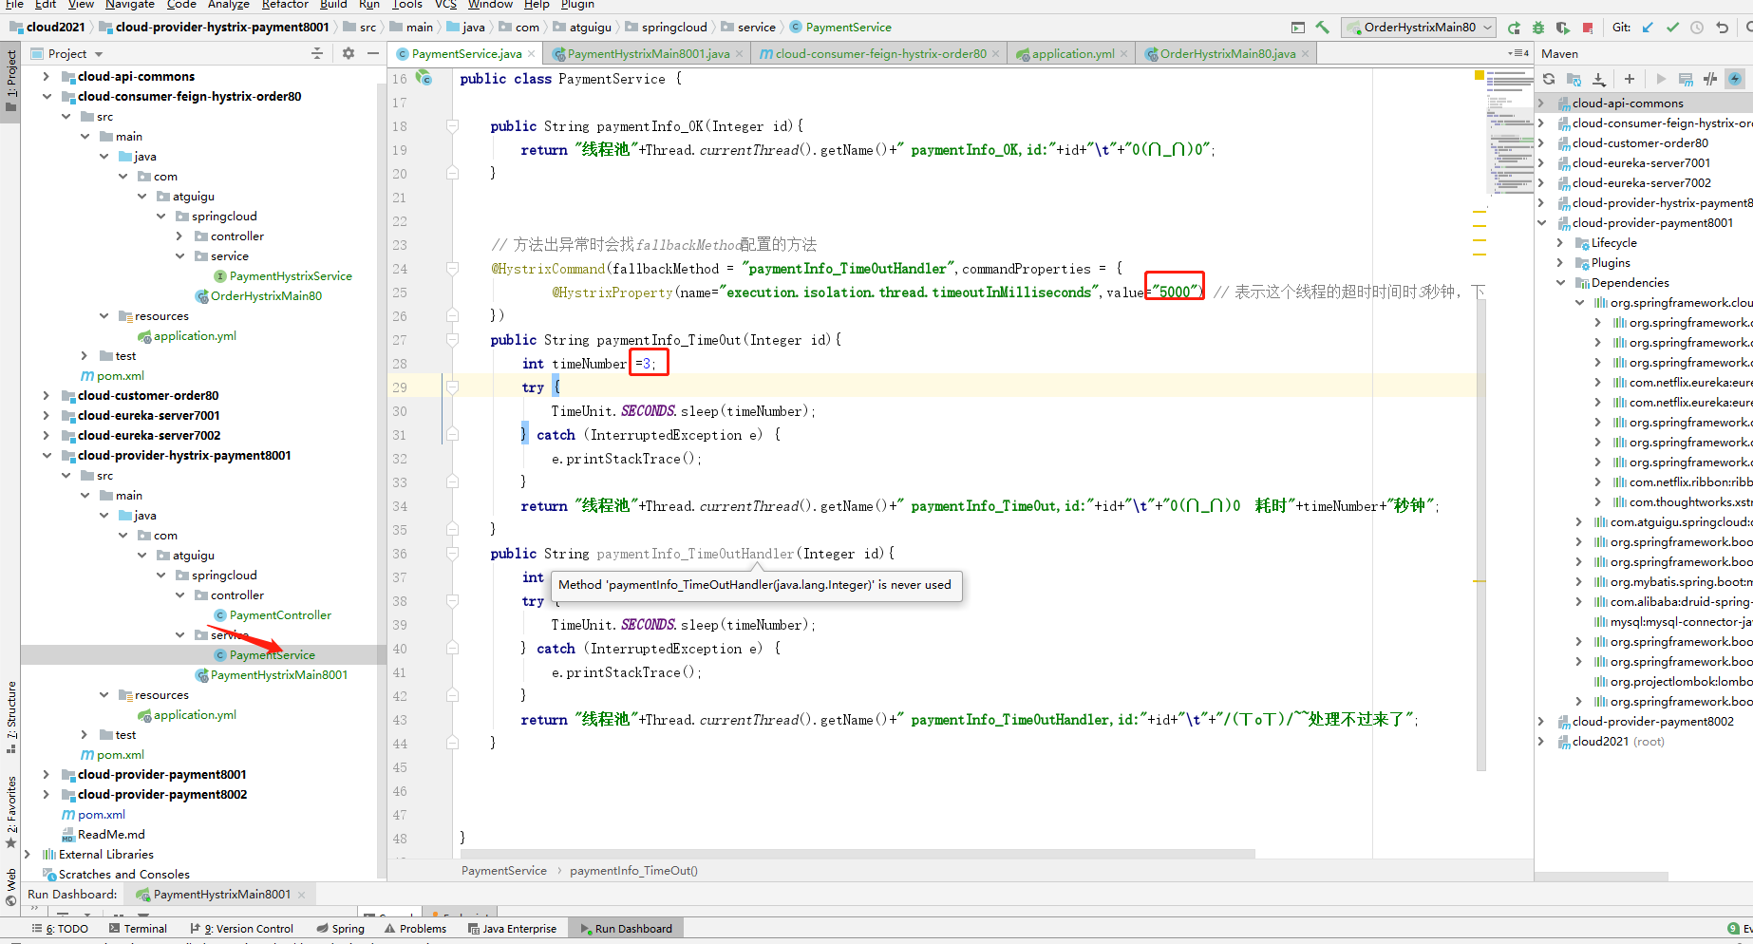Open the Refactor menu
The height and width of the screenshot is (944, 1753).
point(285,4)
